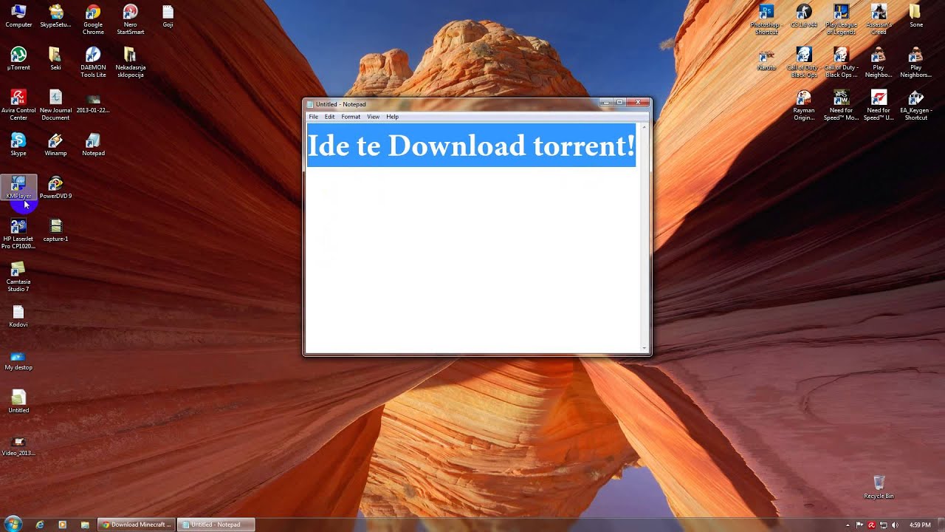
Task: Select the HP LaserJet Pro CP1020 icon
Action: click(x=18, y=234)
